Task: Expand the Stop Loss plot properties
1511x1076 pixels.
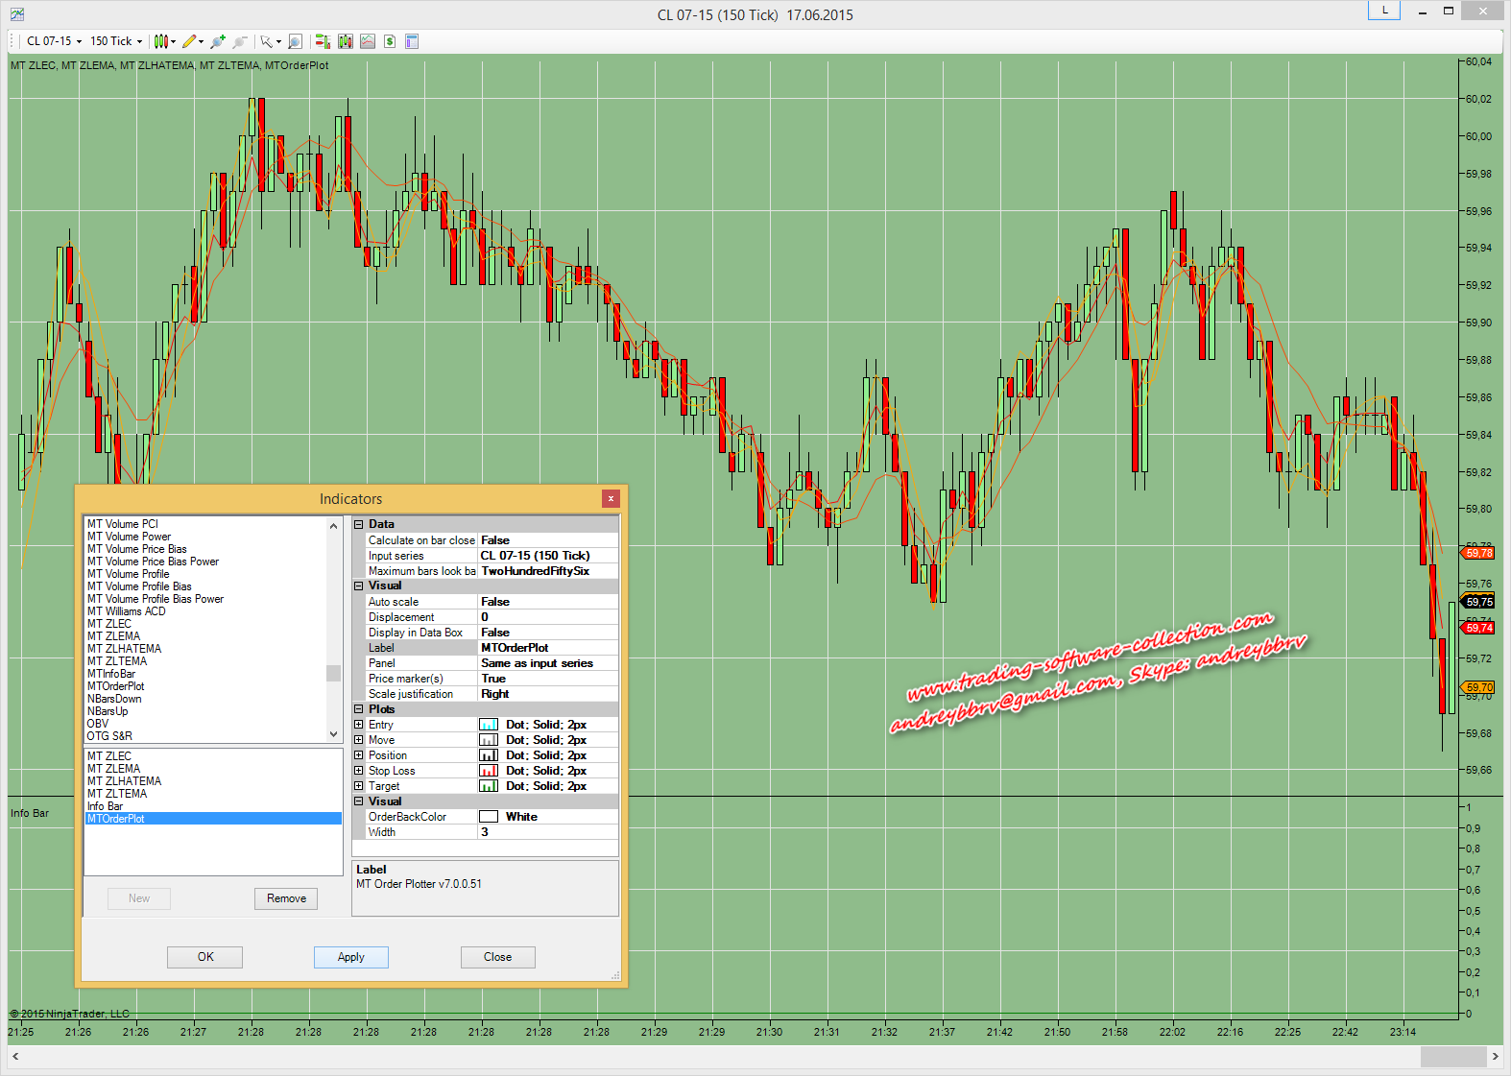Action: (x=359, y=771)
